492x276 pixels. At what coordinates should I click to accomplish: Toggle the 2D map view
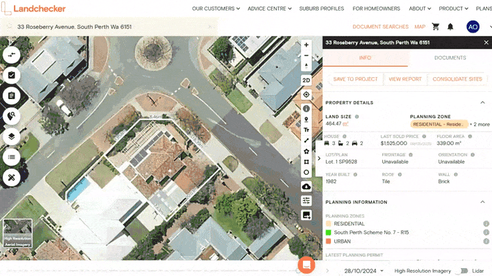pos(306,80)
